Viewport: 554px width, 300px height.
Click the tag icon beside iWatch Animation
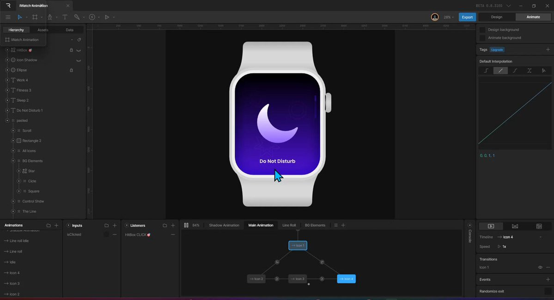[79, 40]
